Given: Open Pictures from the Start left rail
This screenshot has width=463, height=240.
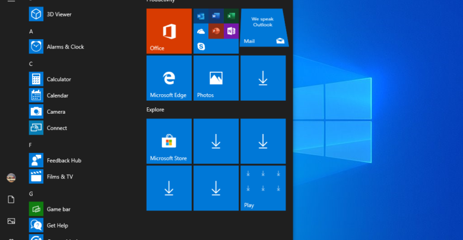Looking at the screenshot, I should (x=11, y=221).
